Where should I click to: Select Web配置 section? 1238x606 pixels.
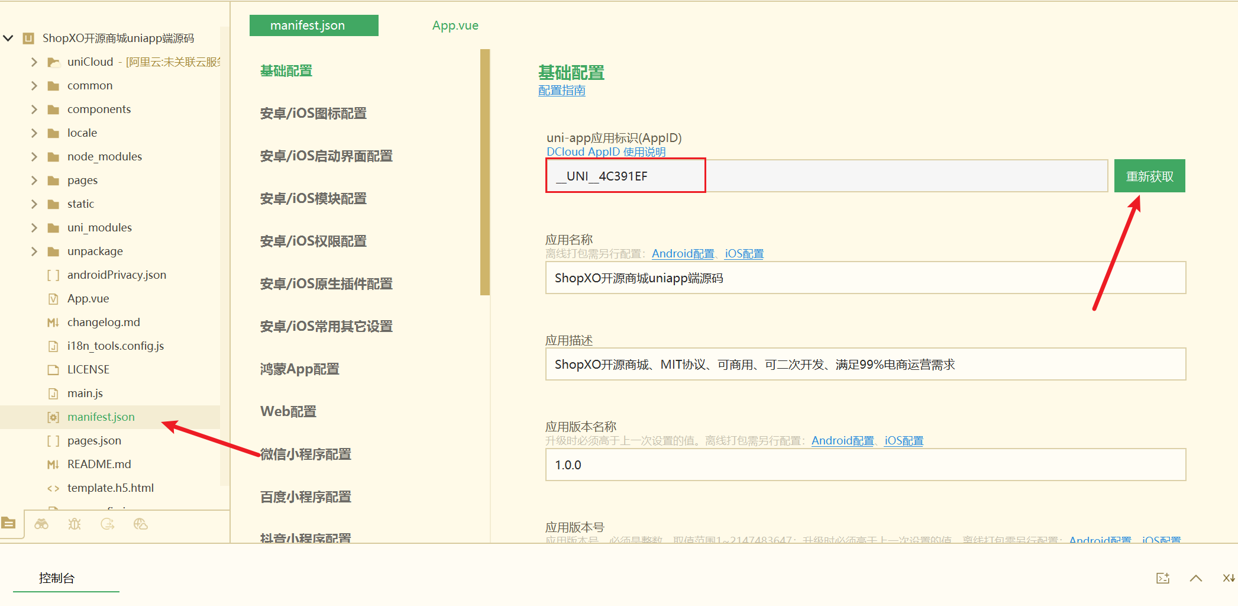[289, 412]
